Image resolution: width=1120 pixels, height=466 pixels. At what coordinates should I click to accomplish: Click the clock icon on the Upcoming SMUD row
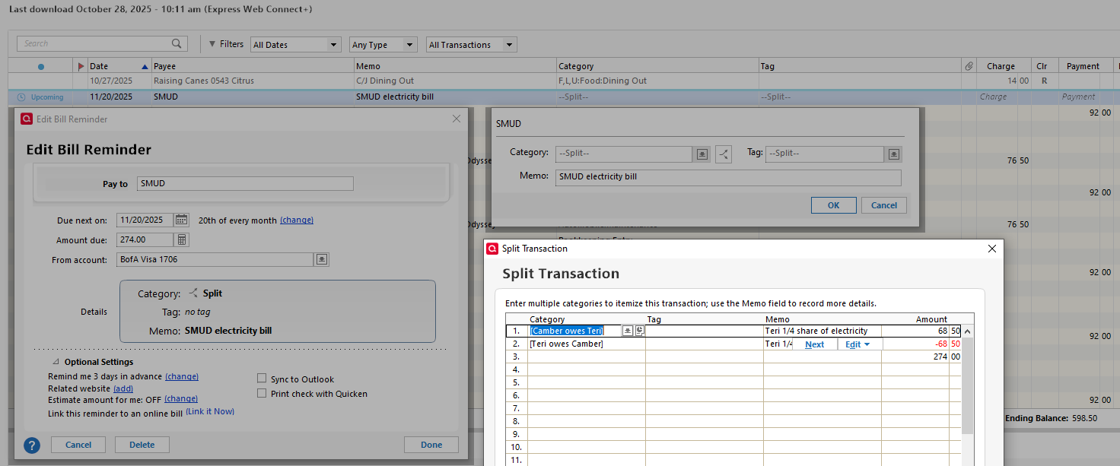[x=21, y=97]
